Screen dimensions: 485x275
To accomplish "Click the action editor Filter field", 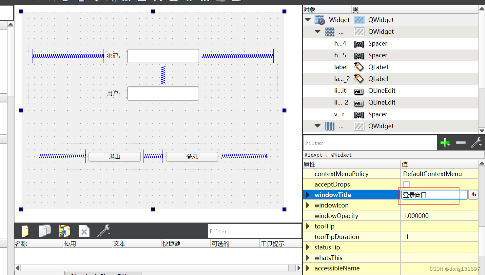I will coord(255,231).
